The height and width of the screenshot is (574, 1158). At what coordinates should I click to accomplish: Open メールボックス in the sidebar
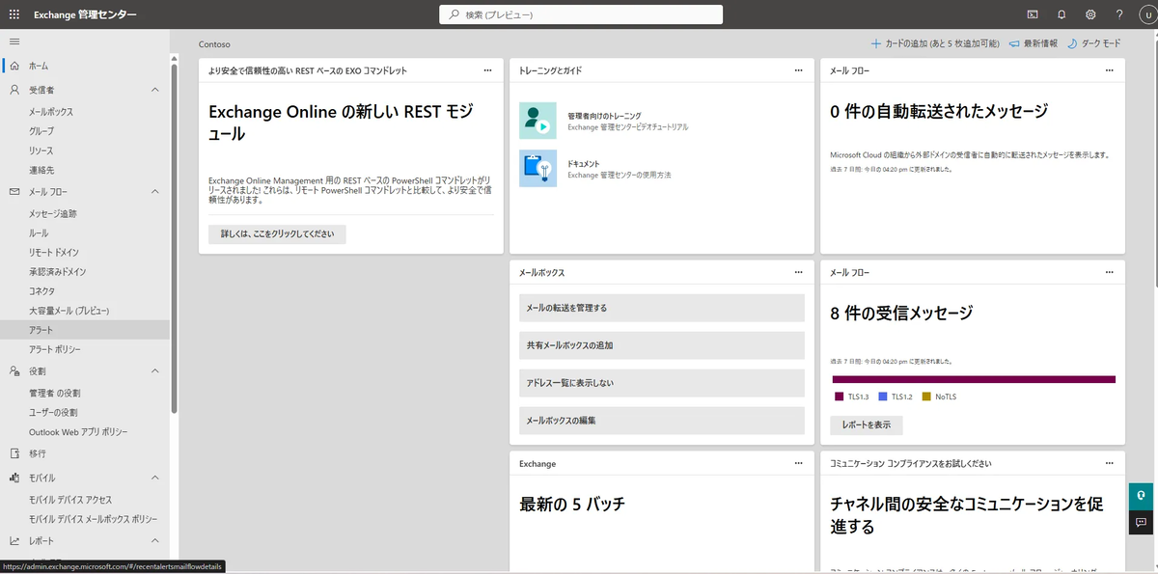(x=51, y=112)
